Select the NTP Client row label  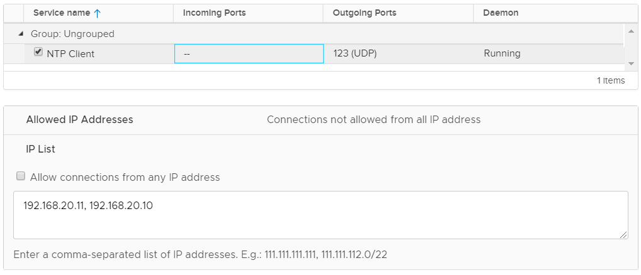[x=70, y=54]
